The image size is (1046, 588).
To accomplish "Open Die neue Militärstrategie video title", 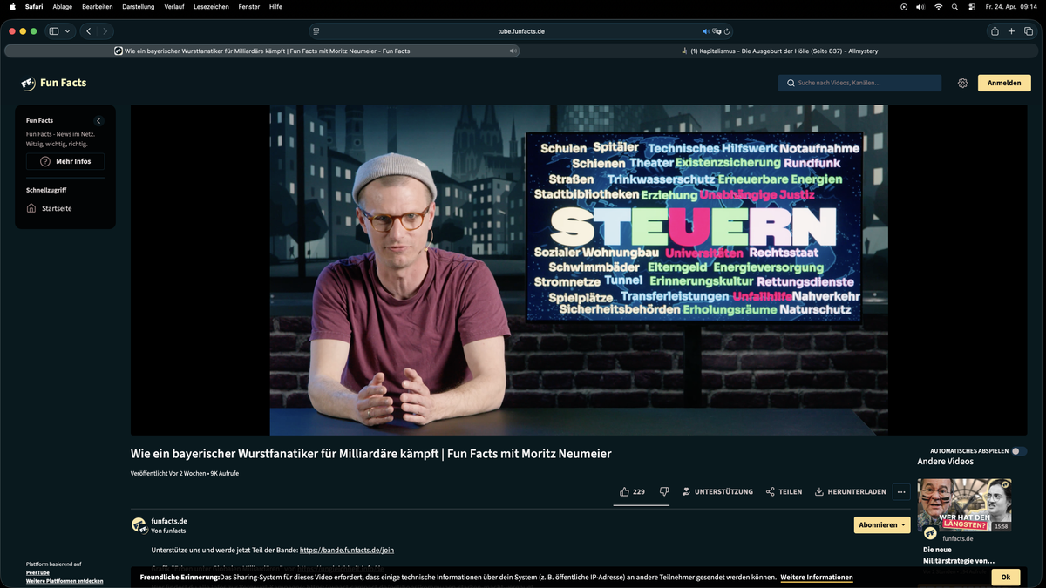I will coord(959,555).
